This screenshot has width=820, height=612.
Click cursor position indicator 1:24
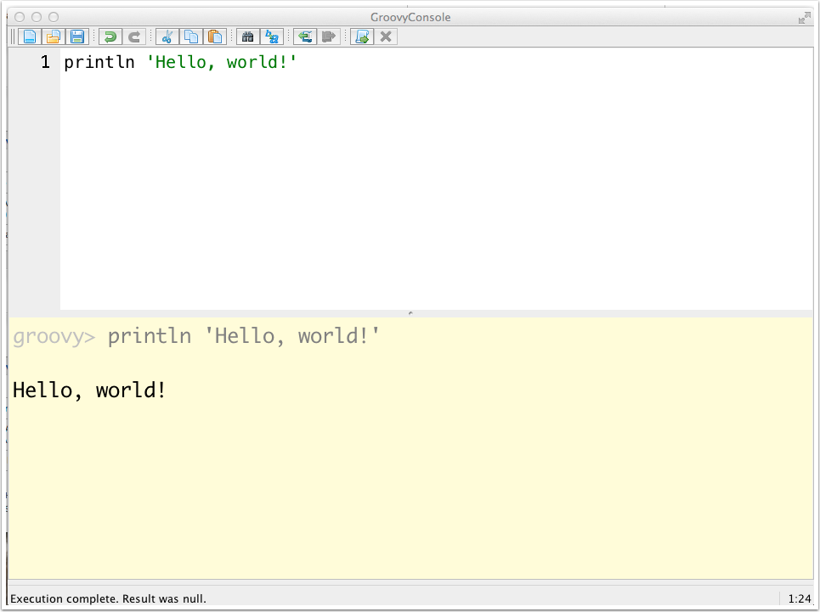pos(799,598)
